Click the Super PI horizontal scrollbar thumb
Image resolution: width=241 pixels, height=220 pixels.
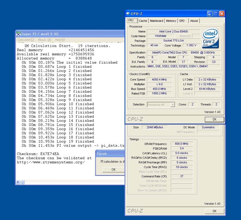click(22, 182)
